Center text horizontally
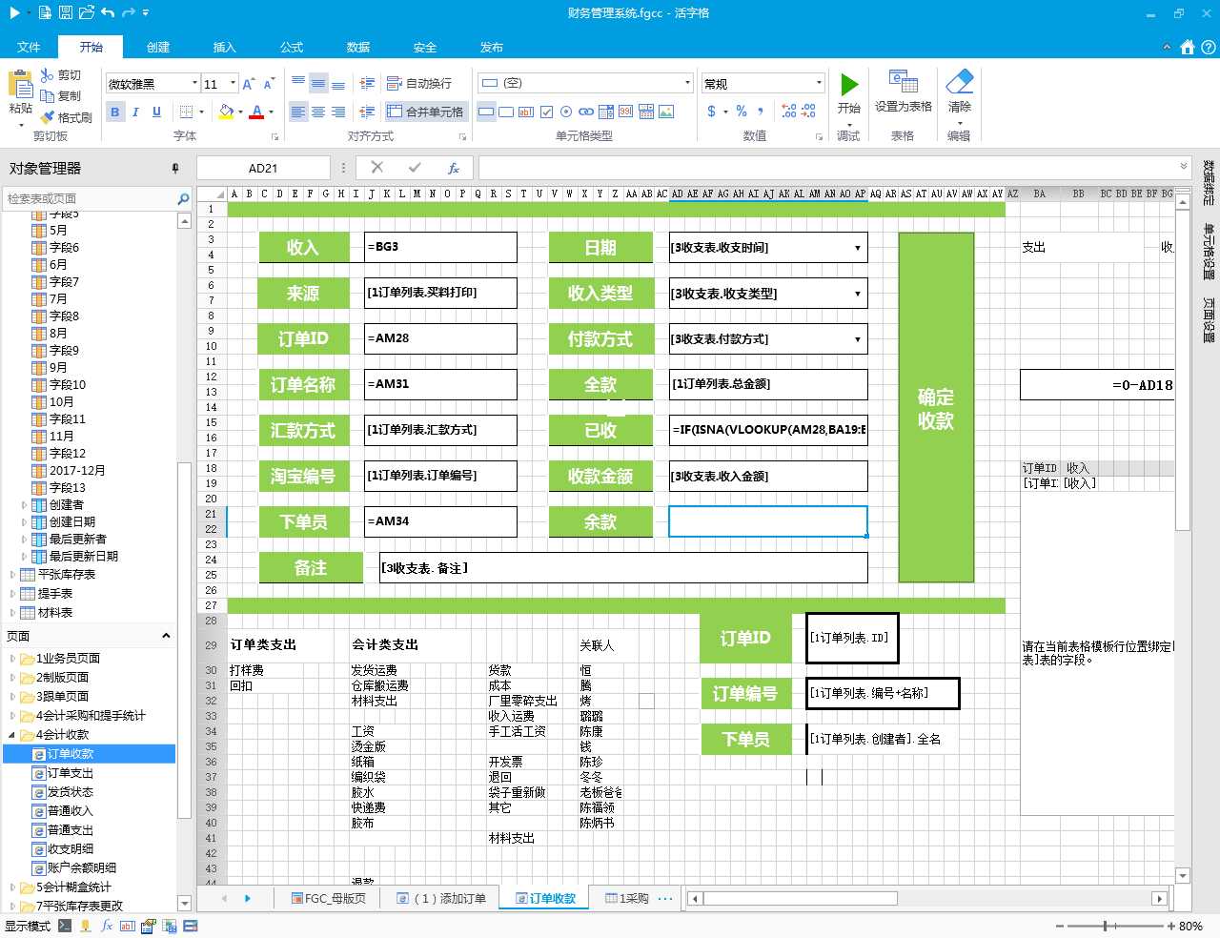Screen dimensions: 1220x938 pos(318,112)
